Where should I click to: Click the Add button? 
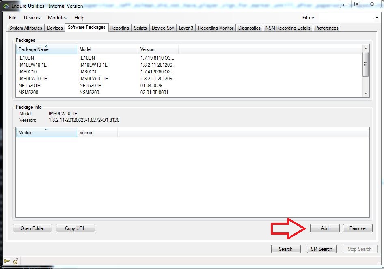[x=324, y=228]
